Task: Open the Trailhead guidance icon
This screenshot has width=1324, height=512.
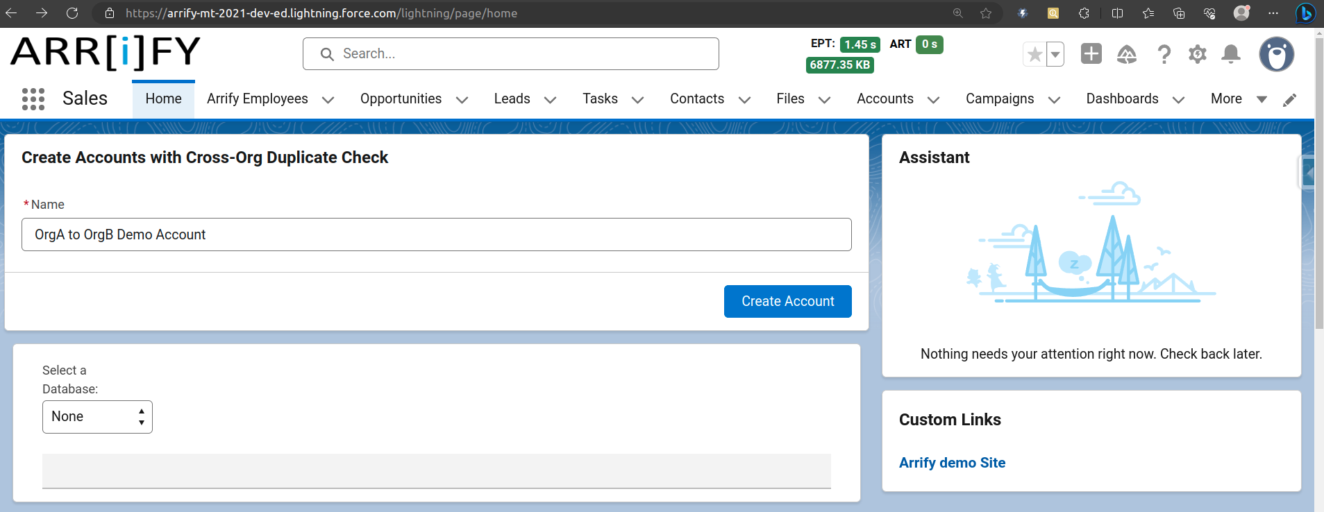Action: coord(1126,54)
